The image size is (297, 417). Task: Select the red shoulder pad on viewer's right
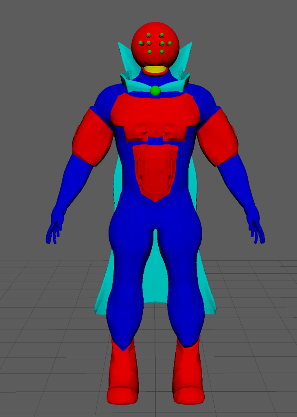tap(217, 136)
